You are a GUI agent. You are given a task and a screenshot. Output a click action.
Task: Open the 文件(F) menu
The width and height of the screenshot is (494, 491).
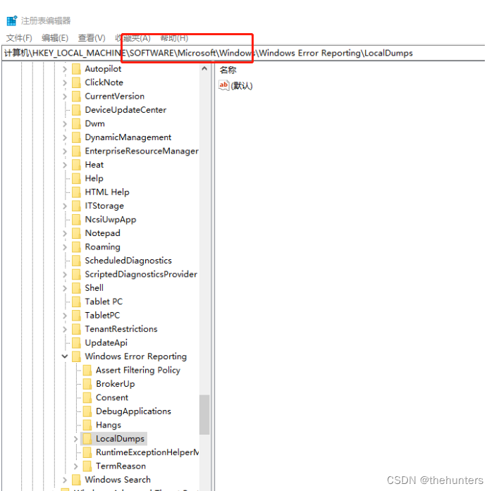(19, 38)
